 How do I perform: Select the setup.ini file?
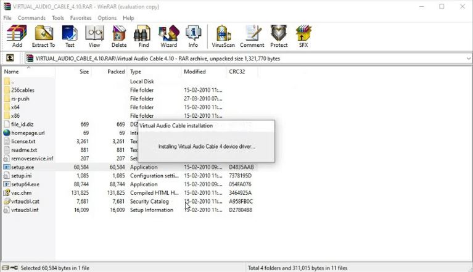point(22,176)
